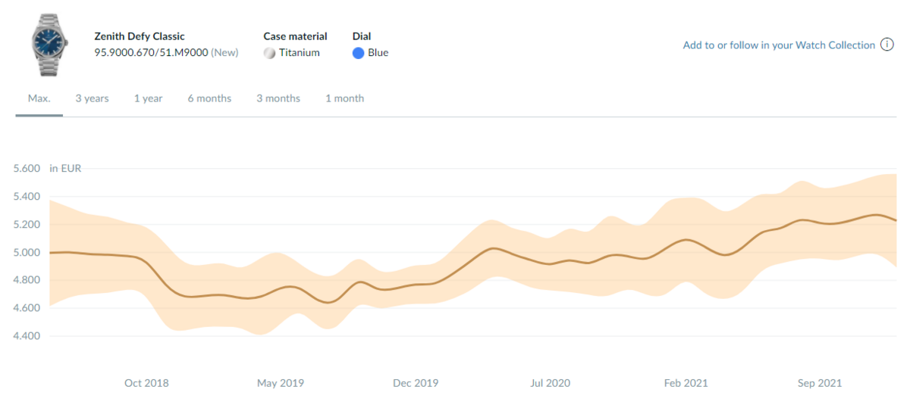Show the 6 months price range
Image resolution: width=910 pixels, height=411 pixels.
[209, 98]
